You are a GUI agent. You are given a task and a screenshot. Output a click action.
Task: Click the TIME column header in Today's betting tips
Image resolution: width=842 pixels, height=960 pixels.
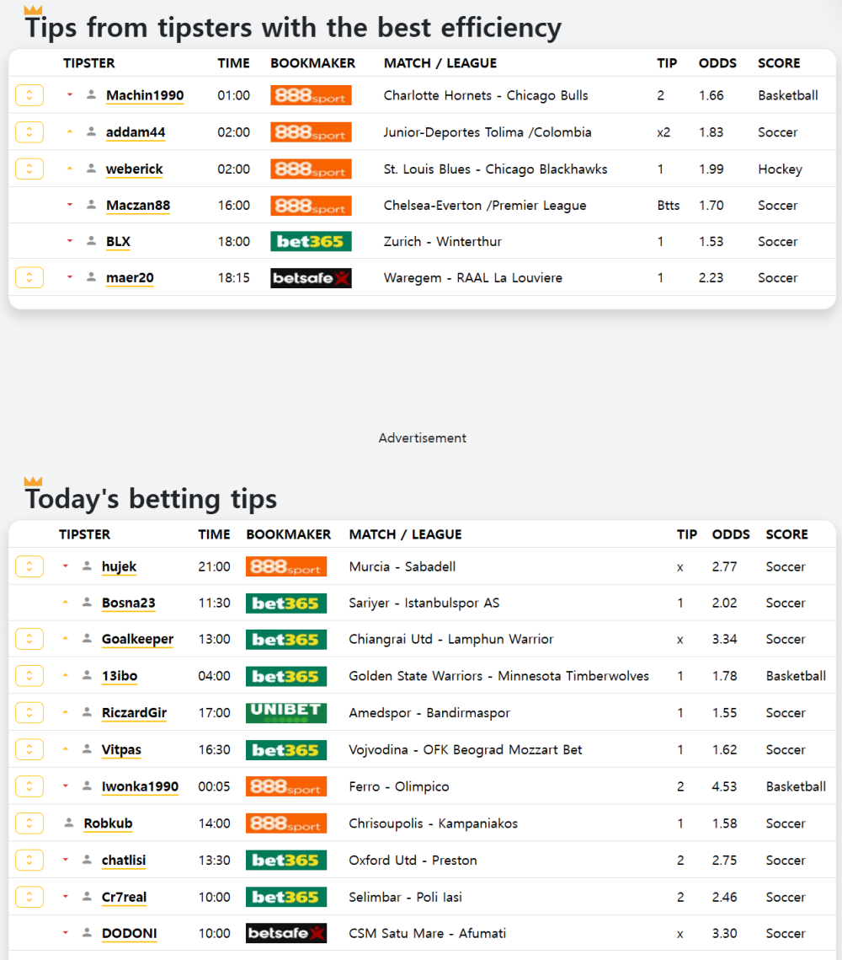click(x=214, y=534)
